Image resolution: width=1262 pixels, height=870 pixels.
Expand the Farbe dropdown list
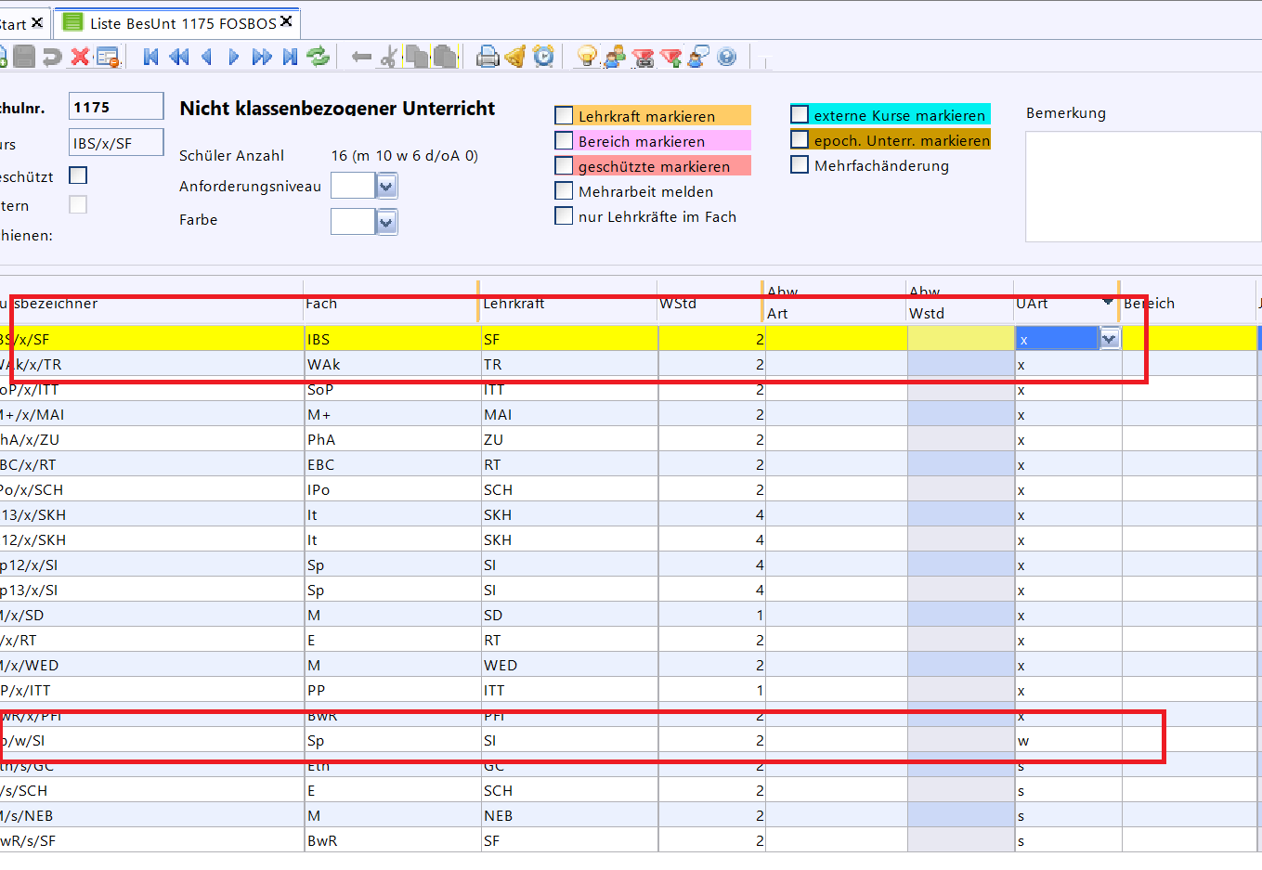(387, 222)
